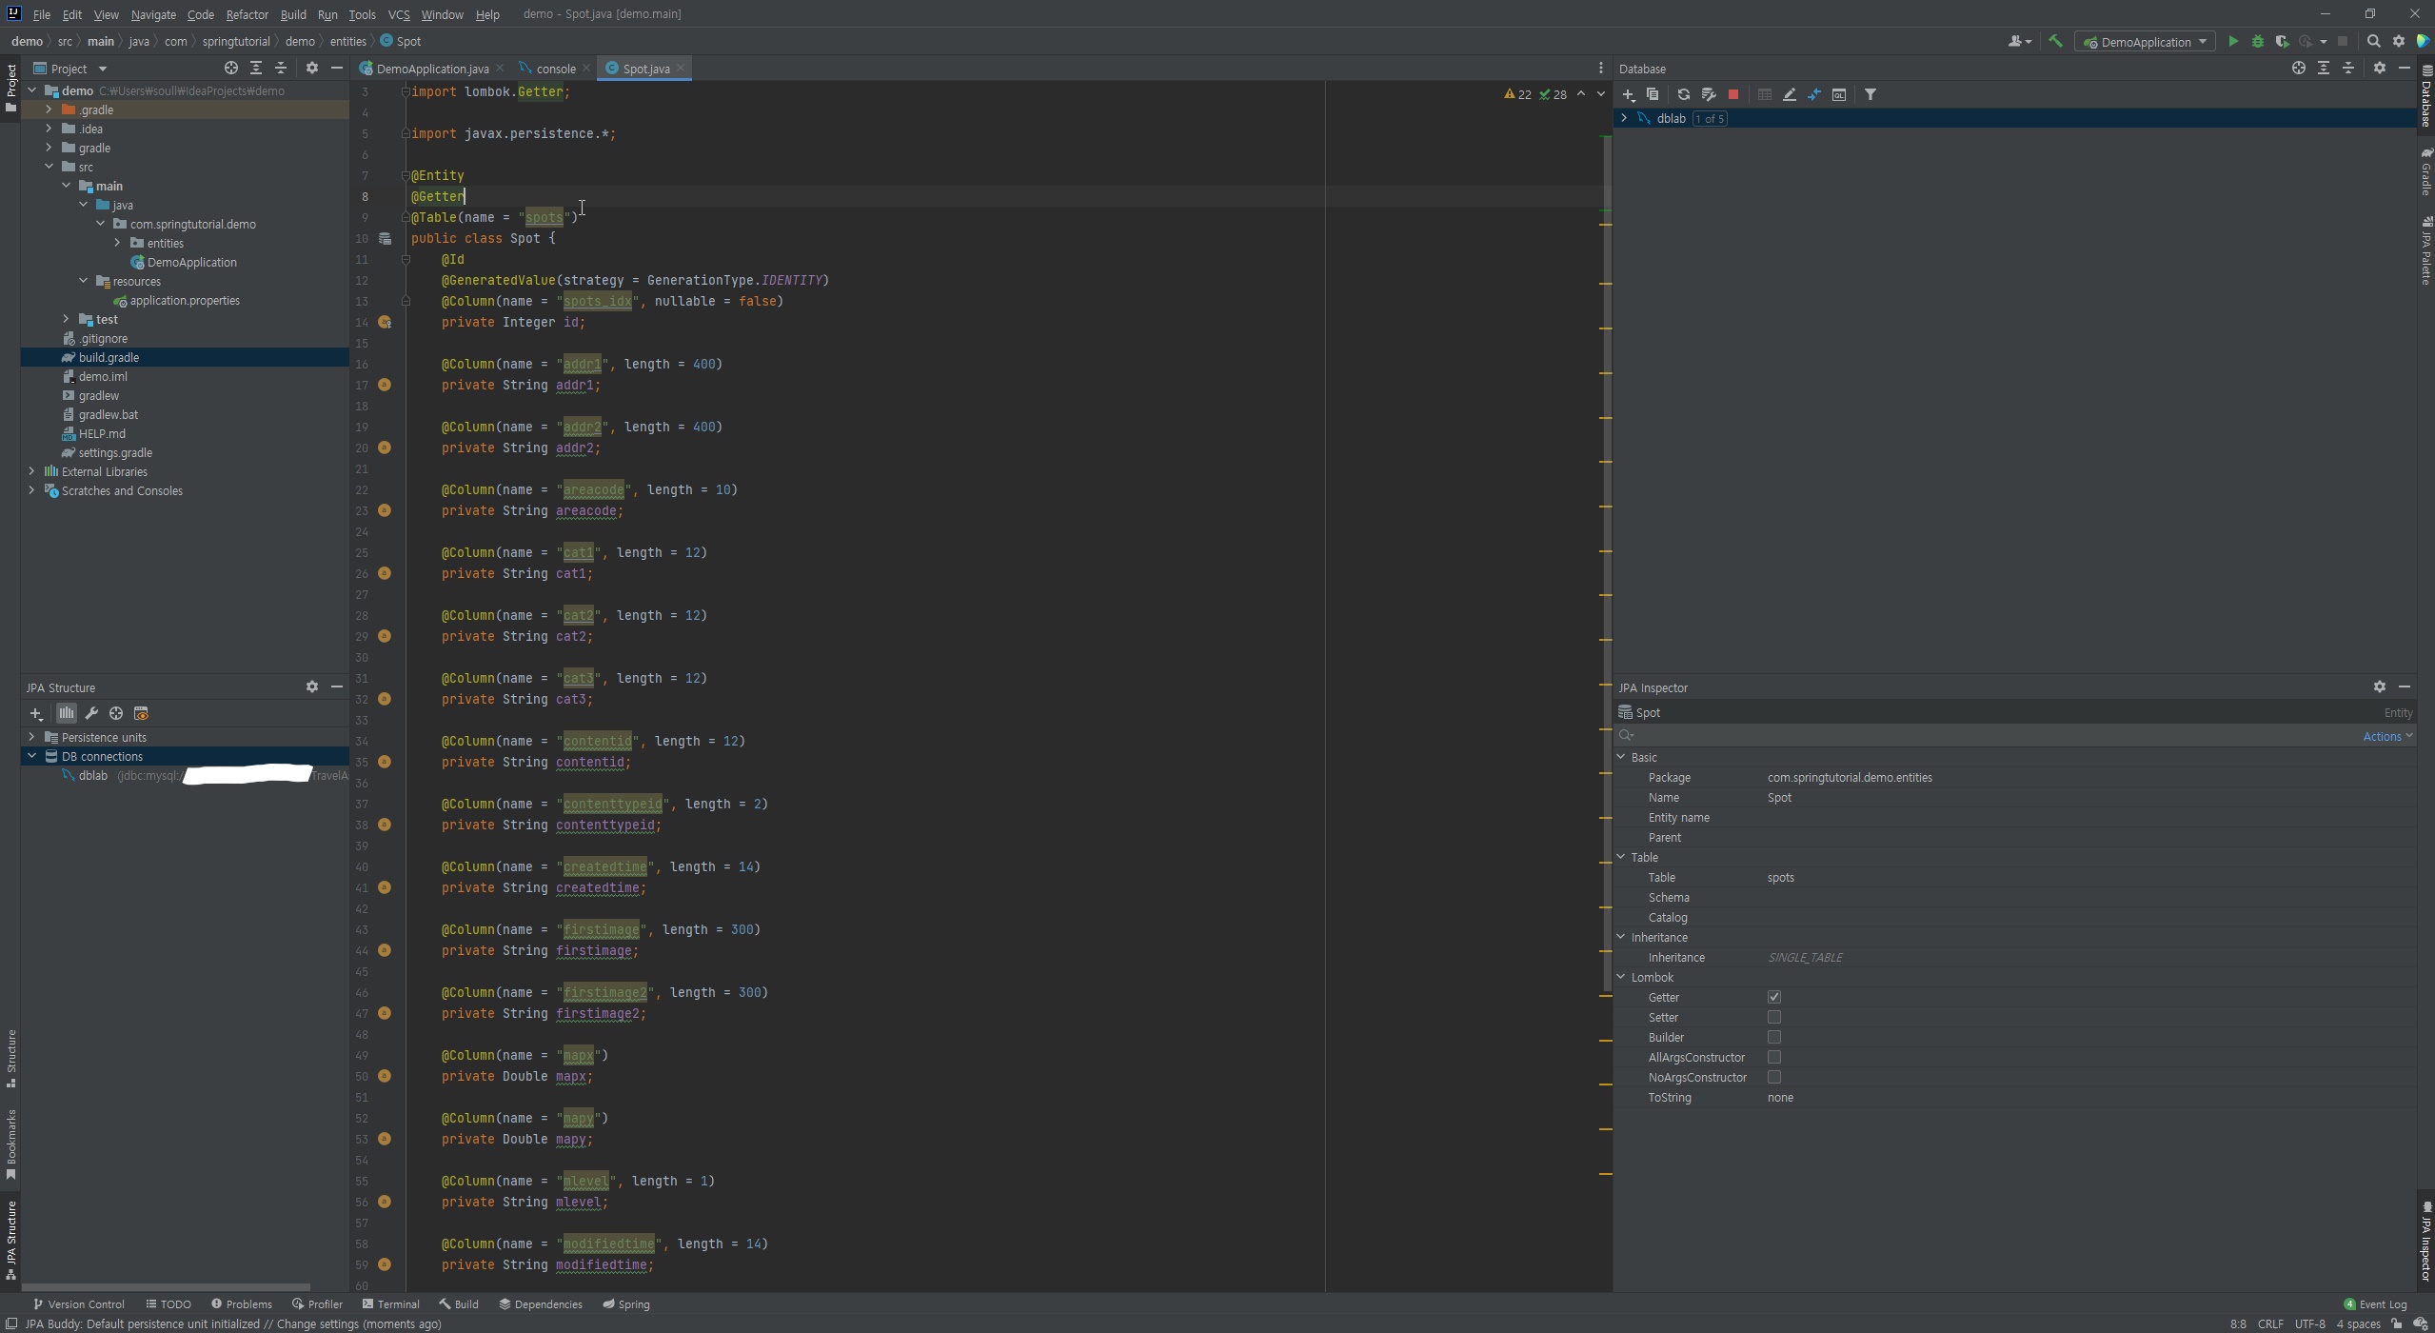Click the Database panel filter icon
Image resolution: width=2435 pixels, height=1333 pixels.
coord(1870,95)
